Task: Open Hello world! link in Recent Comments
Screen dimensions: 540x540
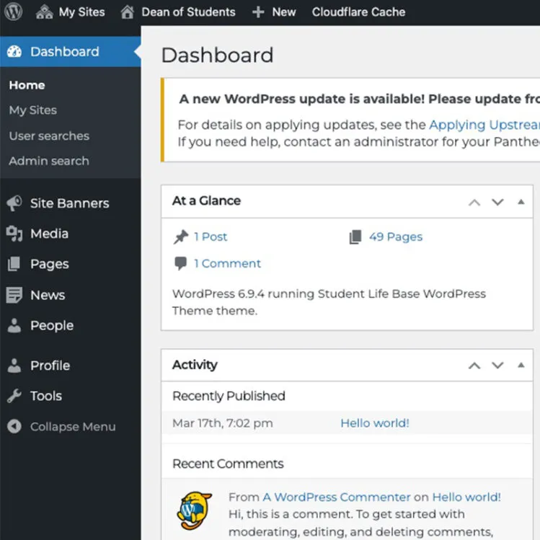Action: (x=466, y=497)
